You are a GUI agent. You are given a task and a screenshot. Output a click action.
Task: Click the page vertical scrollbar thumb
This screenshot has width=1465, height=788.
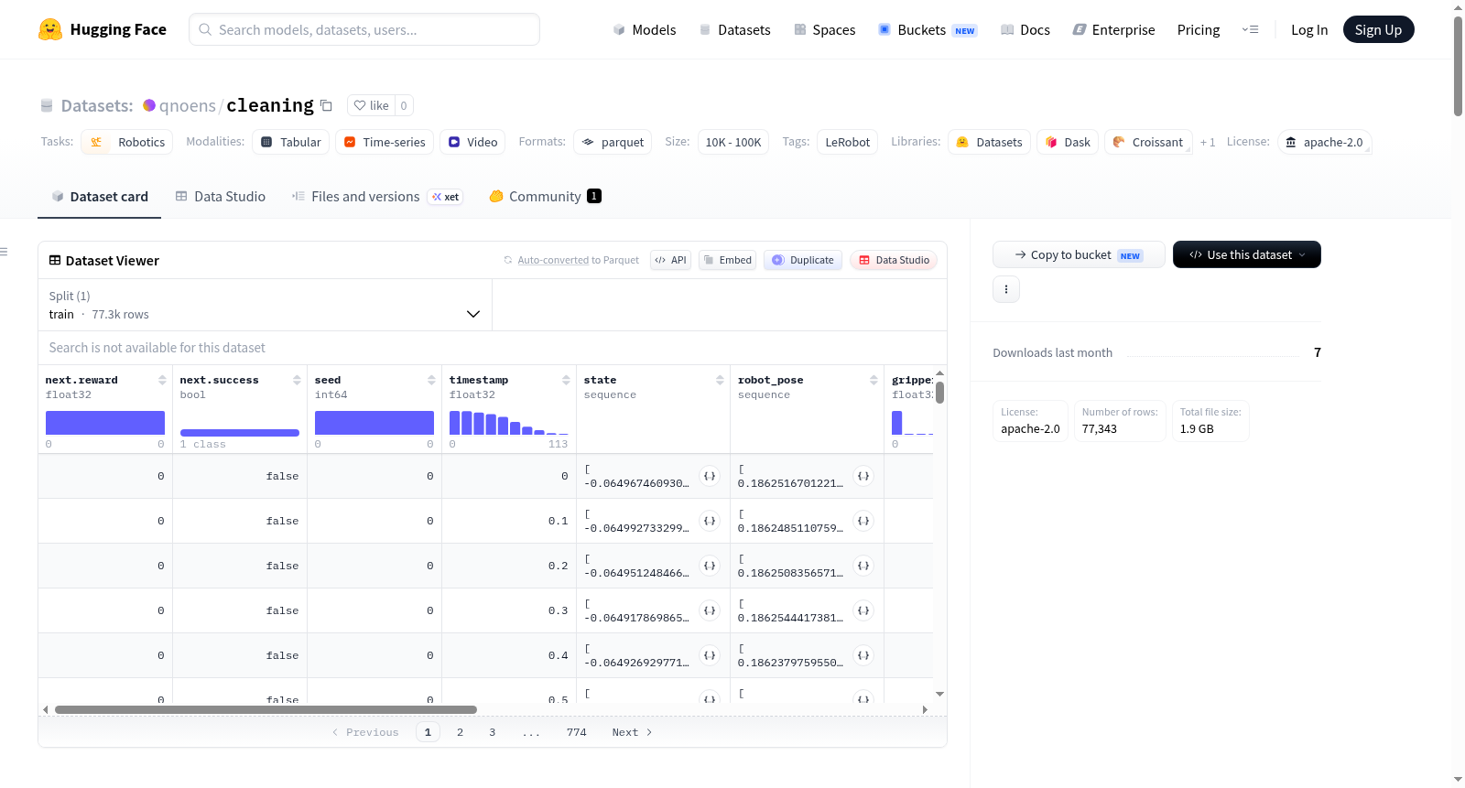tap(1458, 66)
